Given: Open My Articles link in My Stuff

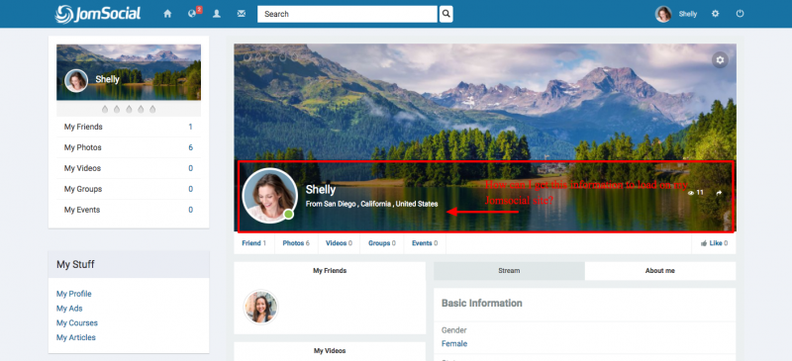Looking at the screenshot, I should tap(76, 338).
